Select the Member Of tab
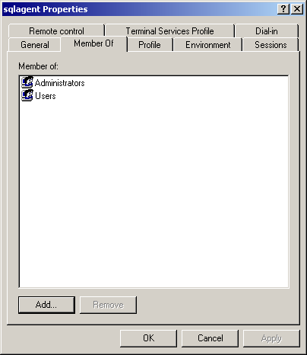Screen dimensions: 307x355 click(93, 43)
